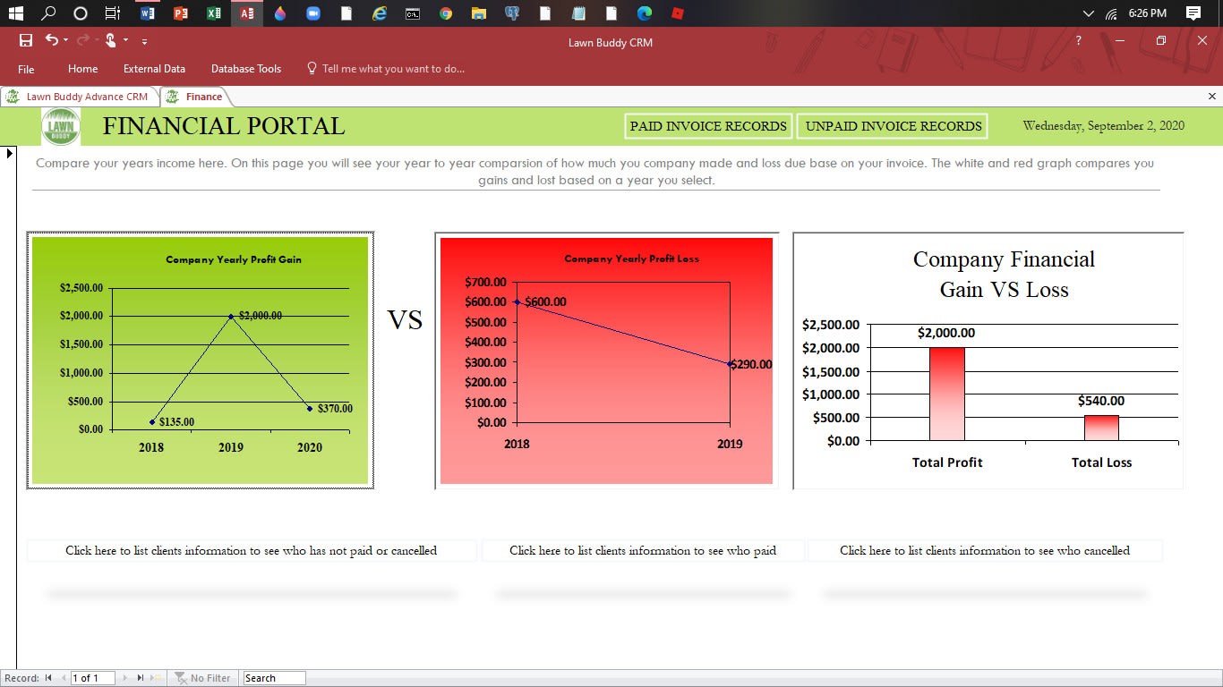
Task: Open the 6:26 PM clock
Action: (x=1148, y=13)
